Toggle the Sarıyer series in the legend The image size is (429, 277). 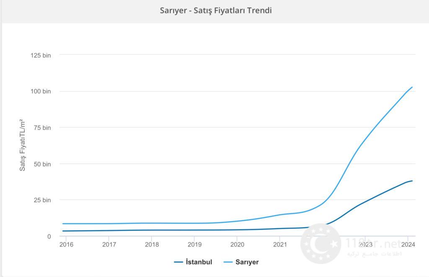pos(246,262)
